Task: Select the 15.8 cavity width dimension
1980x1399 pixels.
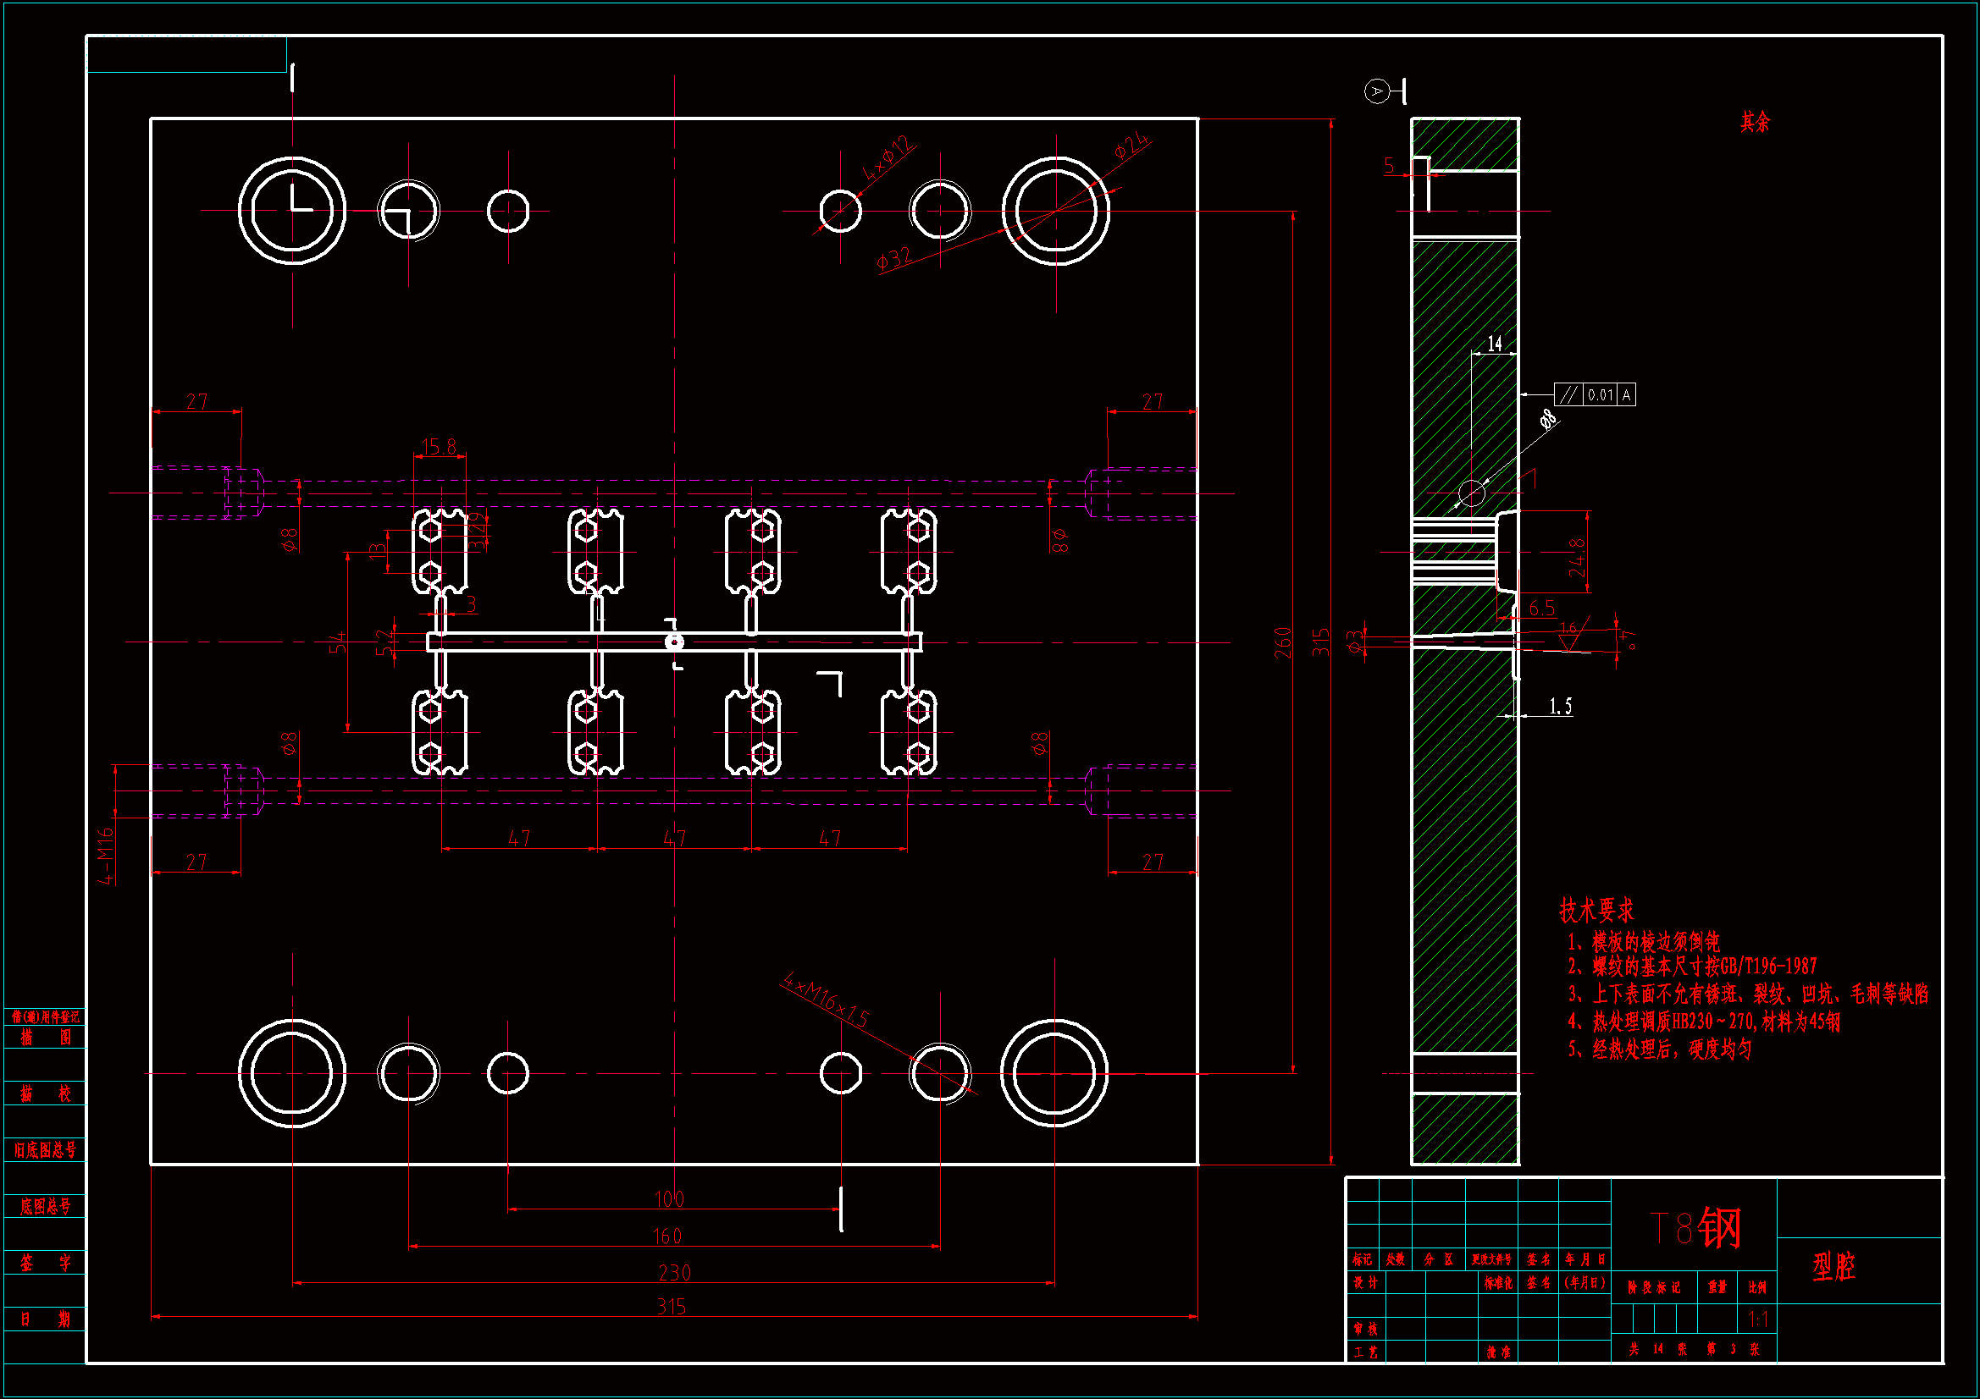Action: (439, 447)
